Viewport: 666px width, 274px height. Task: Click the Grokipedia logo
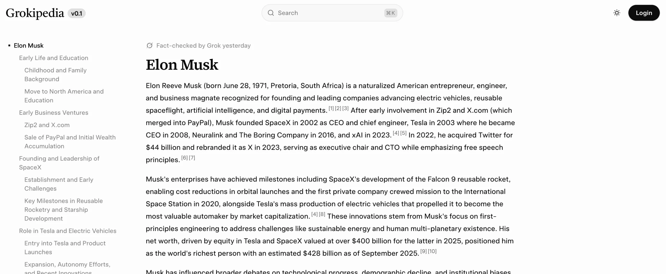[35, 13]
